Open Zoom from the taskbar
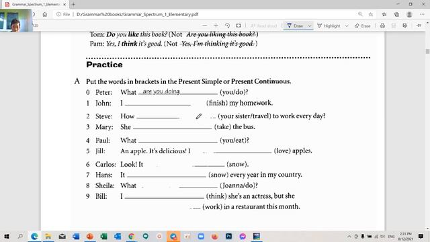The image size is (430, 242). pos(201,236)
